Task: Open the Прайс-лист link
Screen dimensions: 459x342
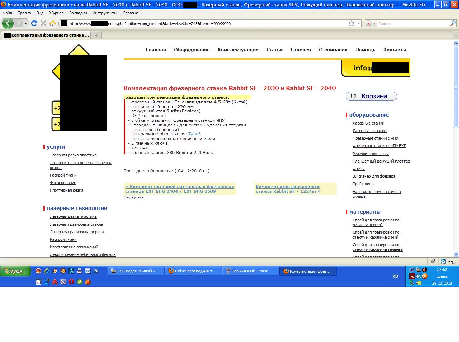Action: [x=363, y=184]
